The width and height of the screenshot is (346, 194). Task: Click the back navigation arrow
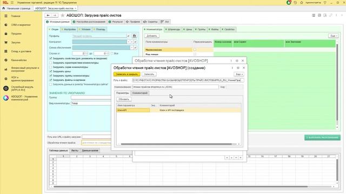click(48, 16)
